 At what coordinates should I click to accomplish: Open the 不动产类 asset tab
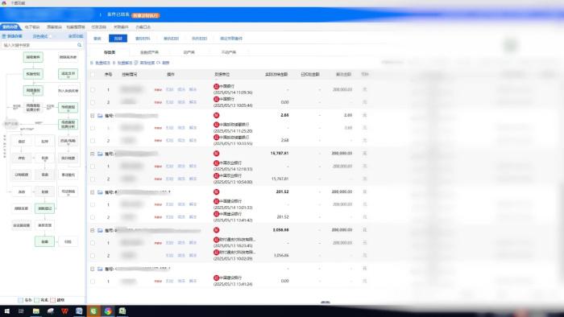(229, 52)
